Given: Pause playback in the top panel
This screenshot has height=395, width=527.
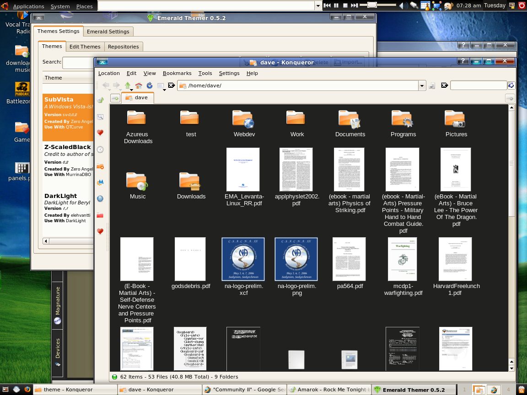Looking at the screenshot, I should 336,5.
